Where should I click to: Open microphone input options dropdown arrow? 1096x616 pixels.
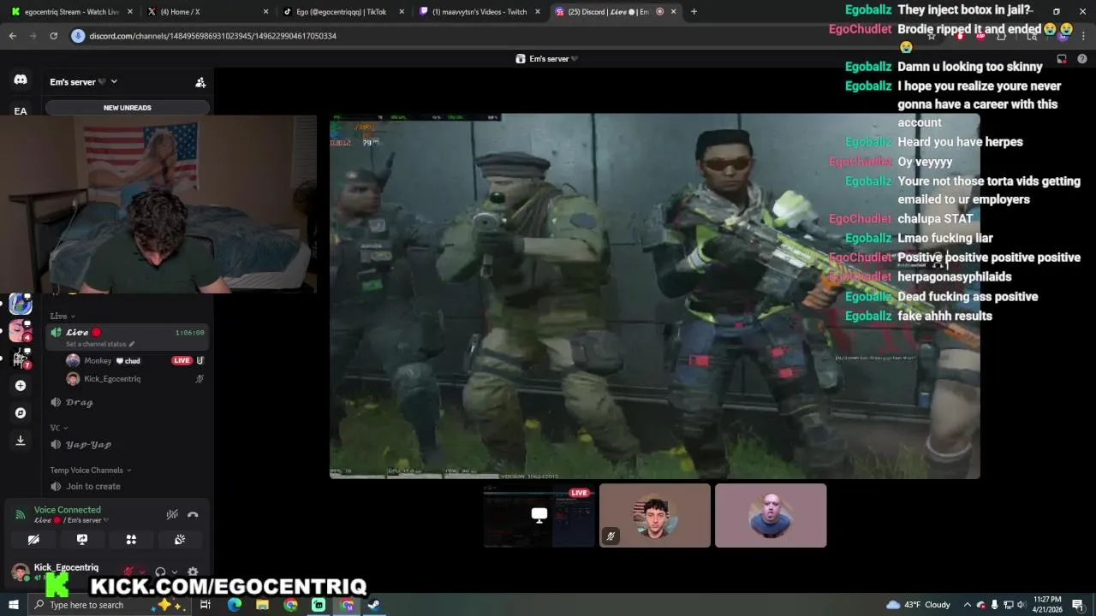point(142,572)
